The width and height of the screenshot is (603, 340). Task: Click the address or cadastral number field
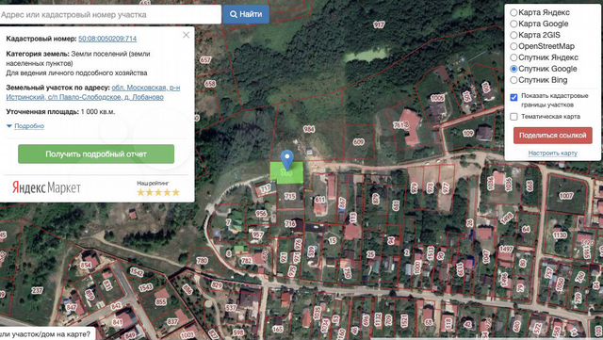110,15
